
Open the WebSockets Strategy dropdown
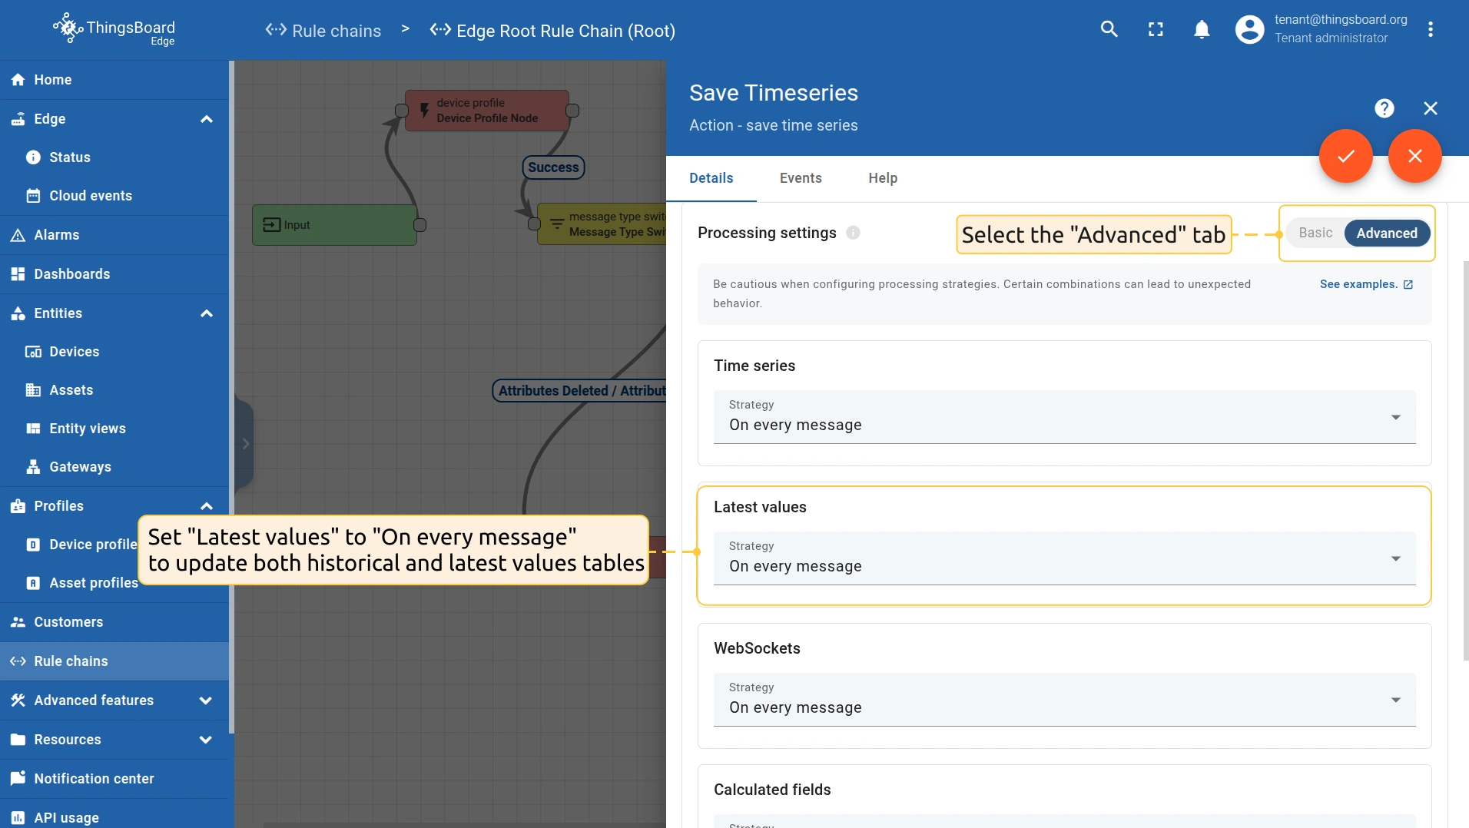(1064, 700)
